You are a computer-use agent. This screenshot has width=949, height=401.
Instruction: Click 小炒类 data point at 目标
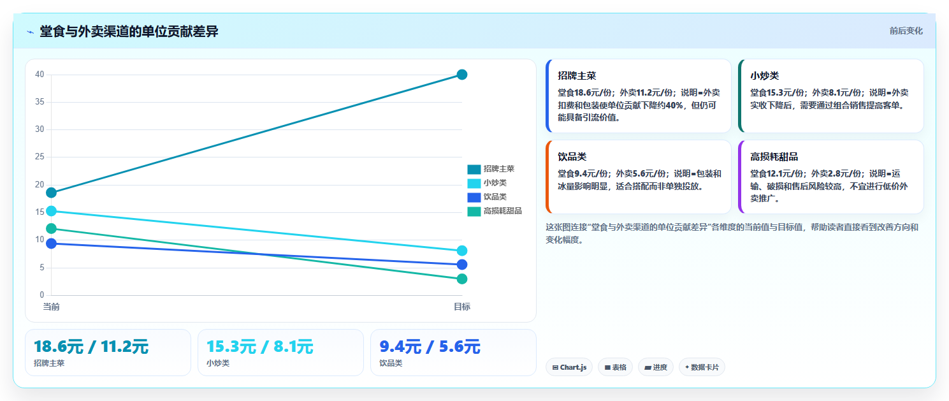(462, 251)
